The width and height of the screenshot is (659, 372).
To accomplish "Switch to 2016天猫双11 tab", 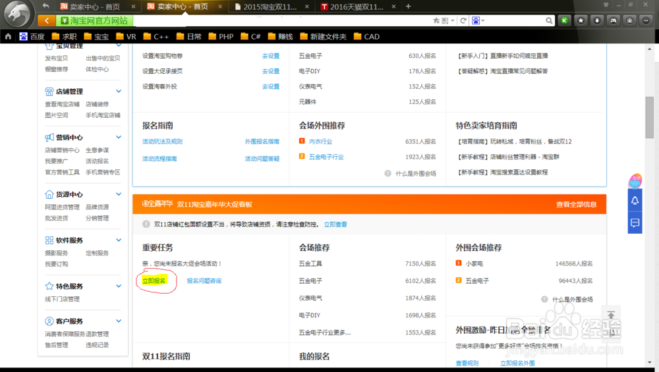I will click(x=357, y=7).
